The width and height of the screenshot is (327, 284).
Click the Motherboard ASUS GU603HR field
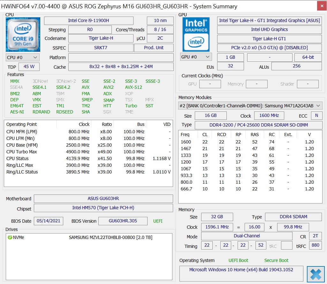tap(103, 198)
